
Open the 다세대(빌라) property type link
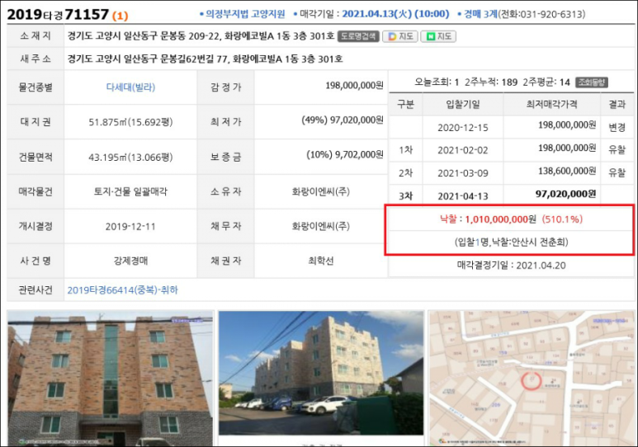click(130, 87)
